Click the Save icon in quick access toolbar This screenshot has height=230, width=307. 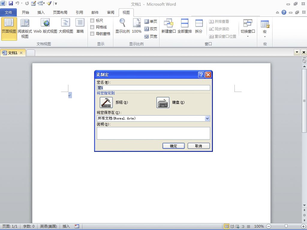[11, 3]
